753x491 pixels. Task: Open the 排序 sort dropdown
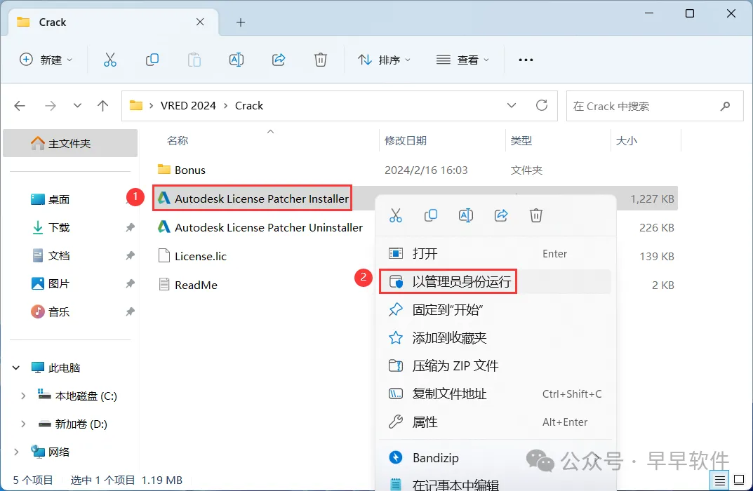pyautogui.click(x=384, y=60)
